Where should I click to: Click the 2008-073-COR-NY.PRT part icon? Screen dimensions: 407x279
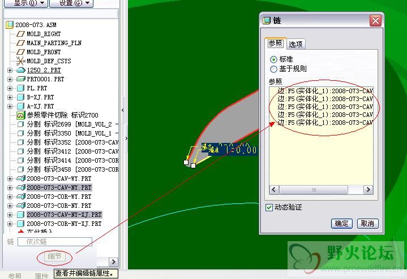tap(21, 206)
